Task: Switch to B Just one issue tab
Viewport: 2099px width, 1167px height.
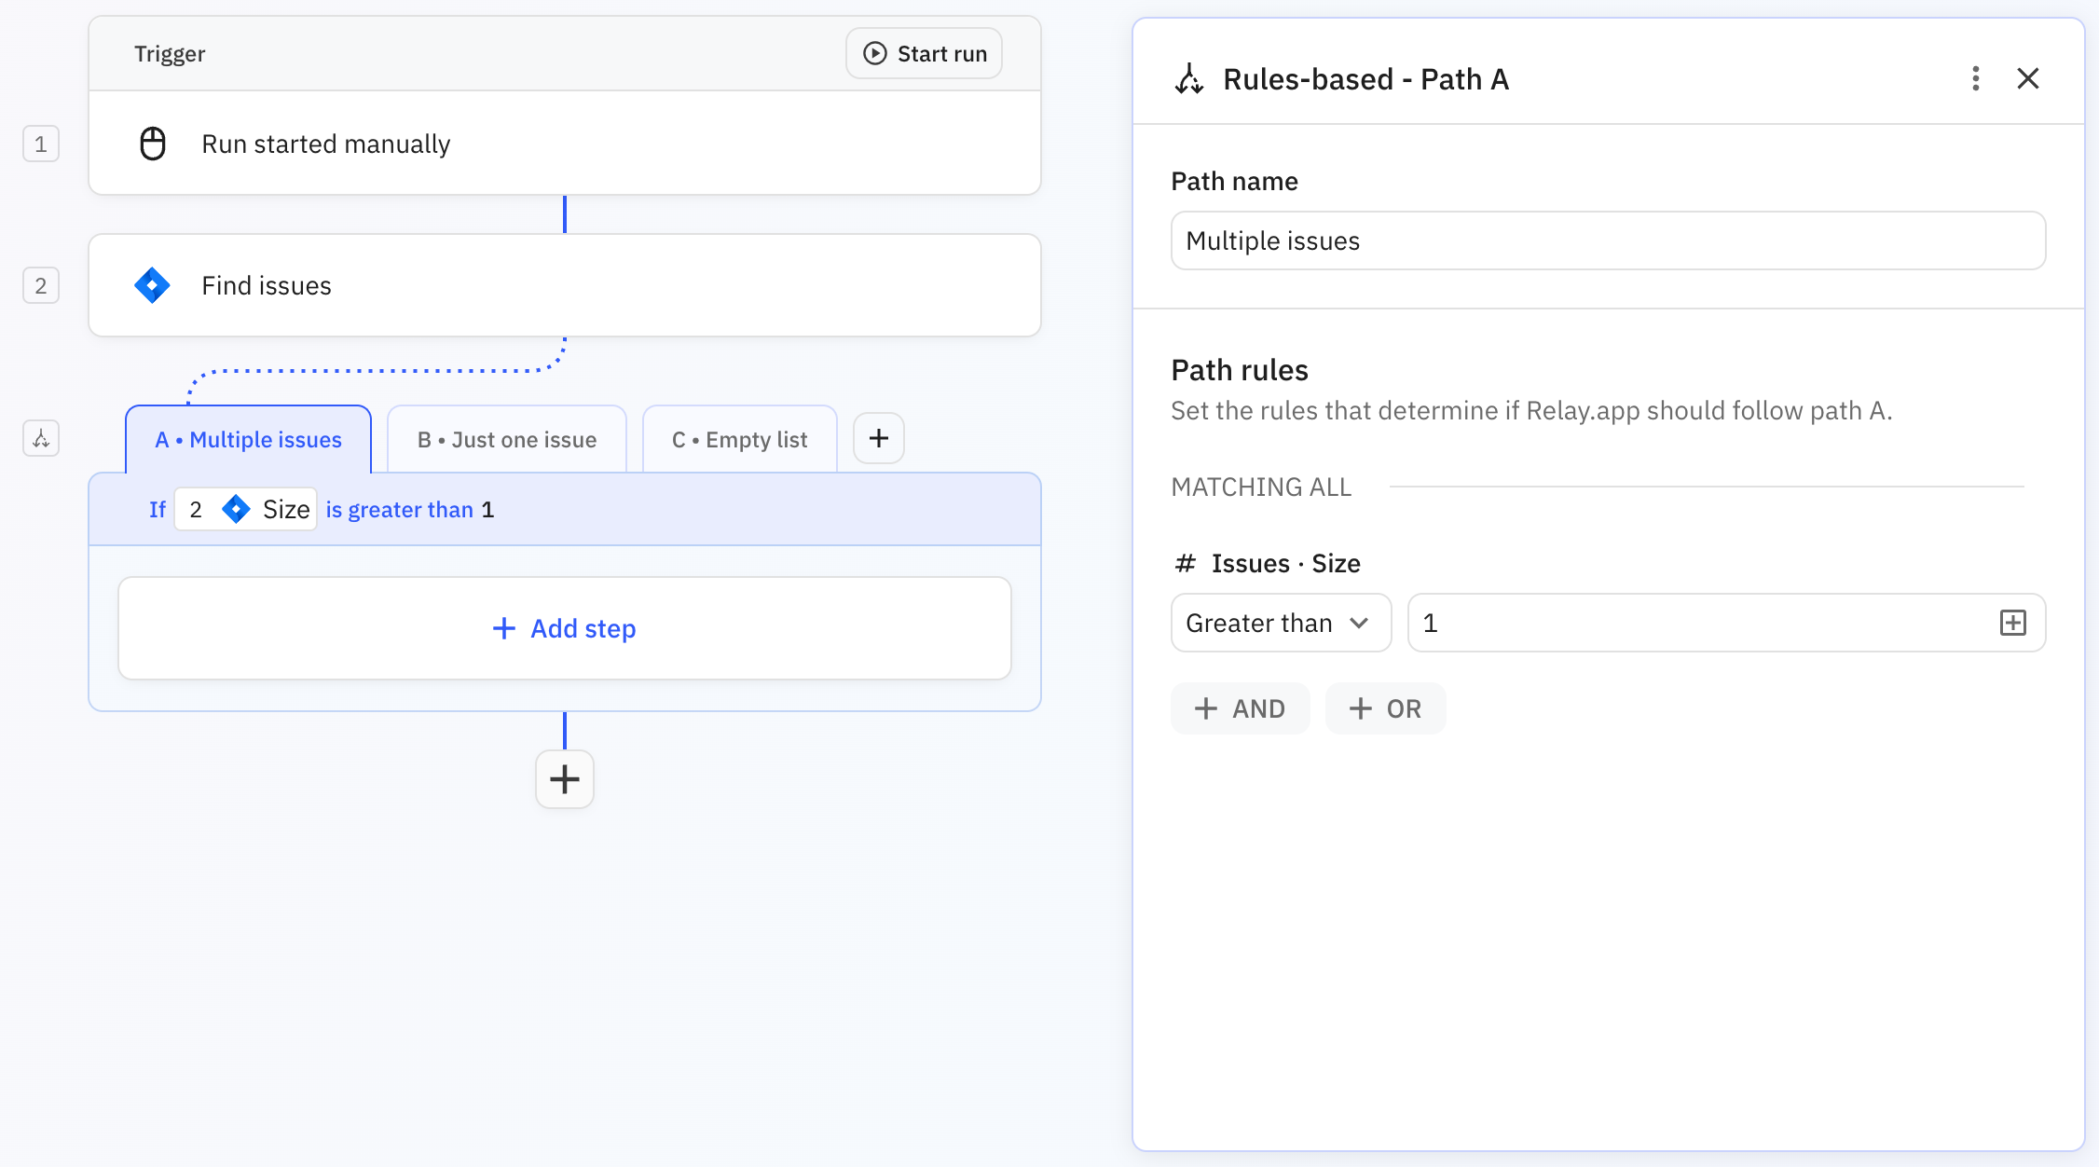Action: (x=506, y=439)
